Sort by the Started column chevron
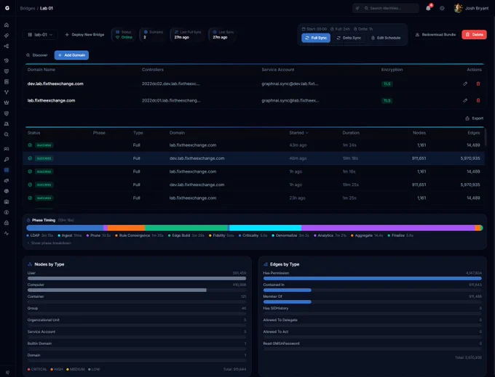This screenshot has width=495, height=377. [307, 133]
